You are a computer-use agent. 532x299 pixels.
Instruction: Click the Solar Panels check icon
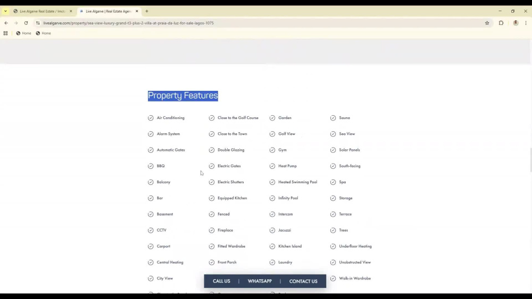pos(333,150)
